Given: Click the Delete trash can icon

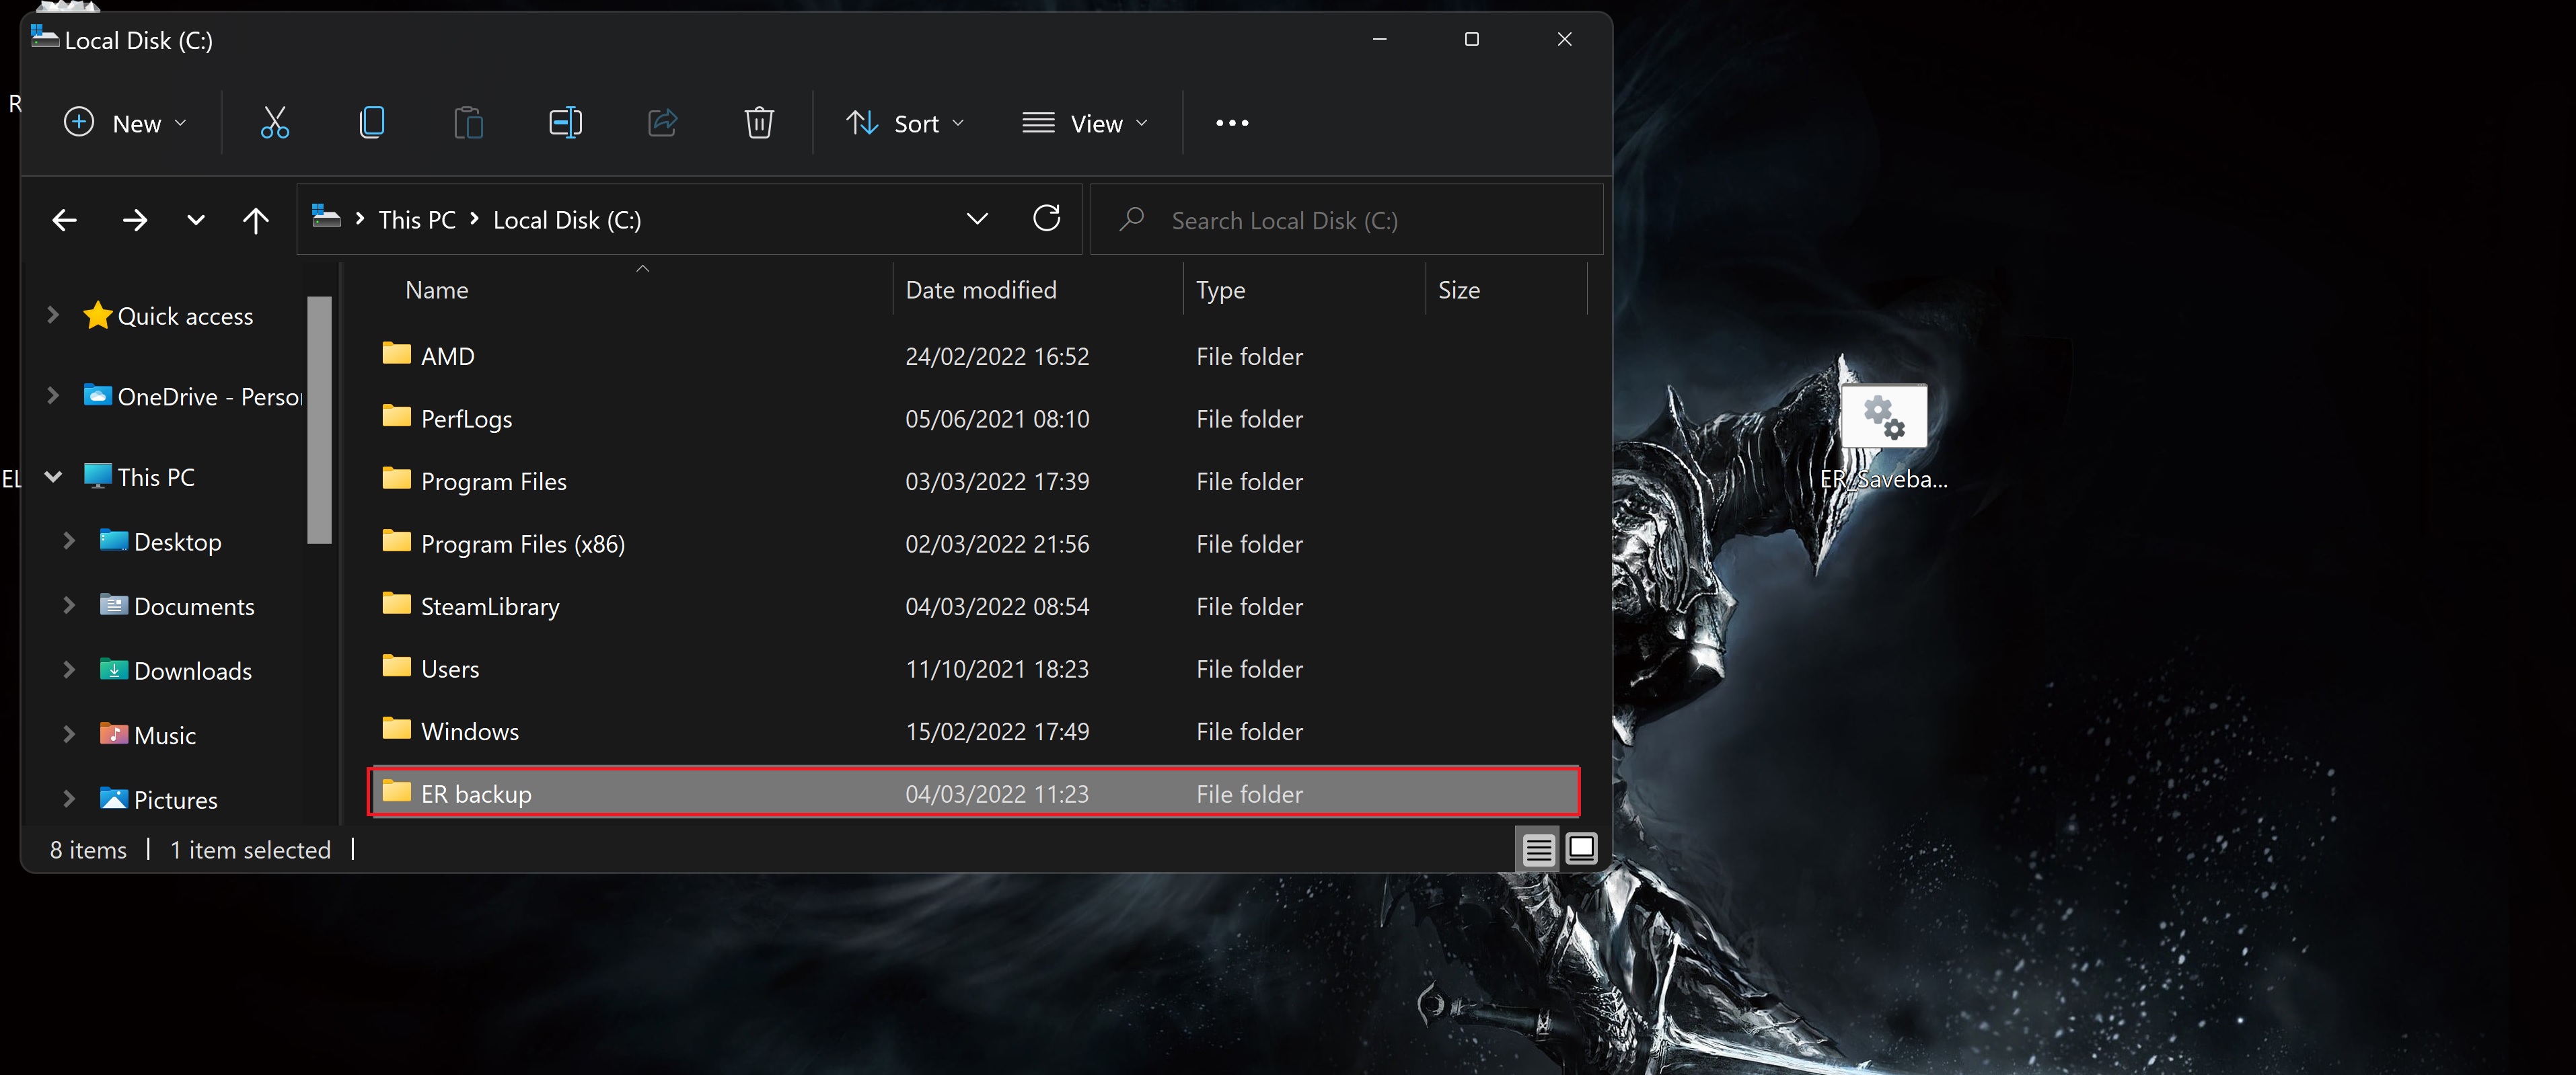Looking at the screenshot, I should [759, 123].
